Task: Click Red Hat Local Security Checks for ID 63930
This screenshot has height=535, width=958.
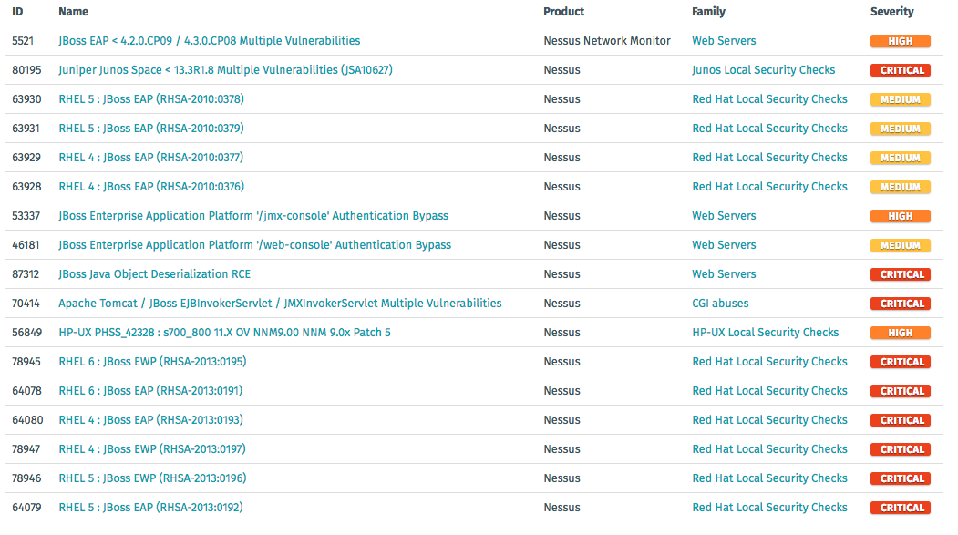Action: coord(770,99)
